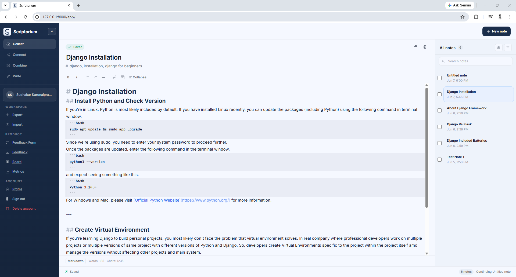Open the Write section

pyautogui.click(x=30, y=76)
